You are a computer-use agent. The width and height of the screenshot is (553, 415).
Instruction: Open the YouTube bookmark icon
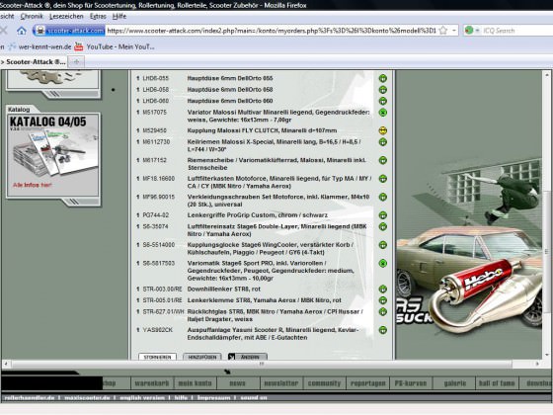tap(79, 46)
